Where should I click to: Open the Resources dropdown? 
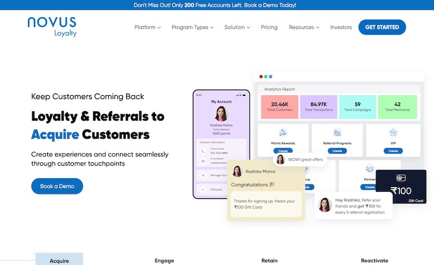[x=304, y=27]
